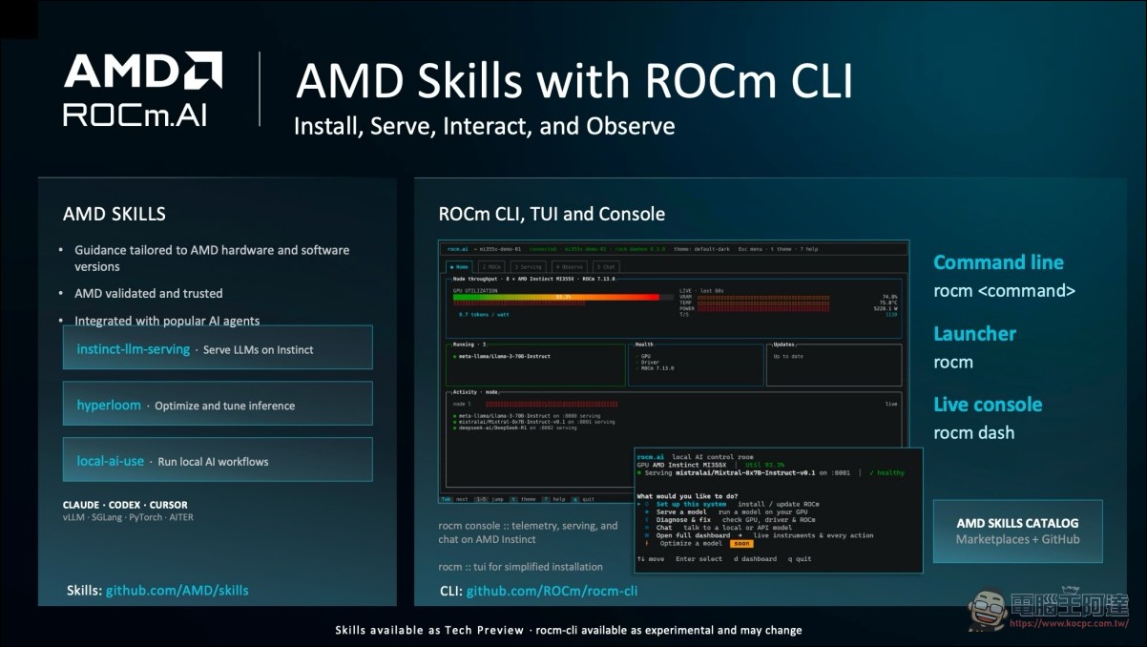Click 'Esc menu' hint in console header

click(750, 249)
